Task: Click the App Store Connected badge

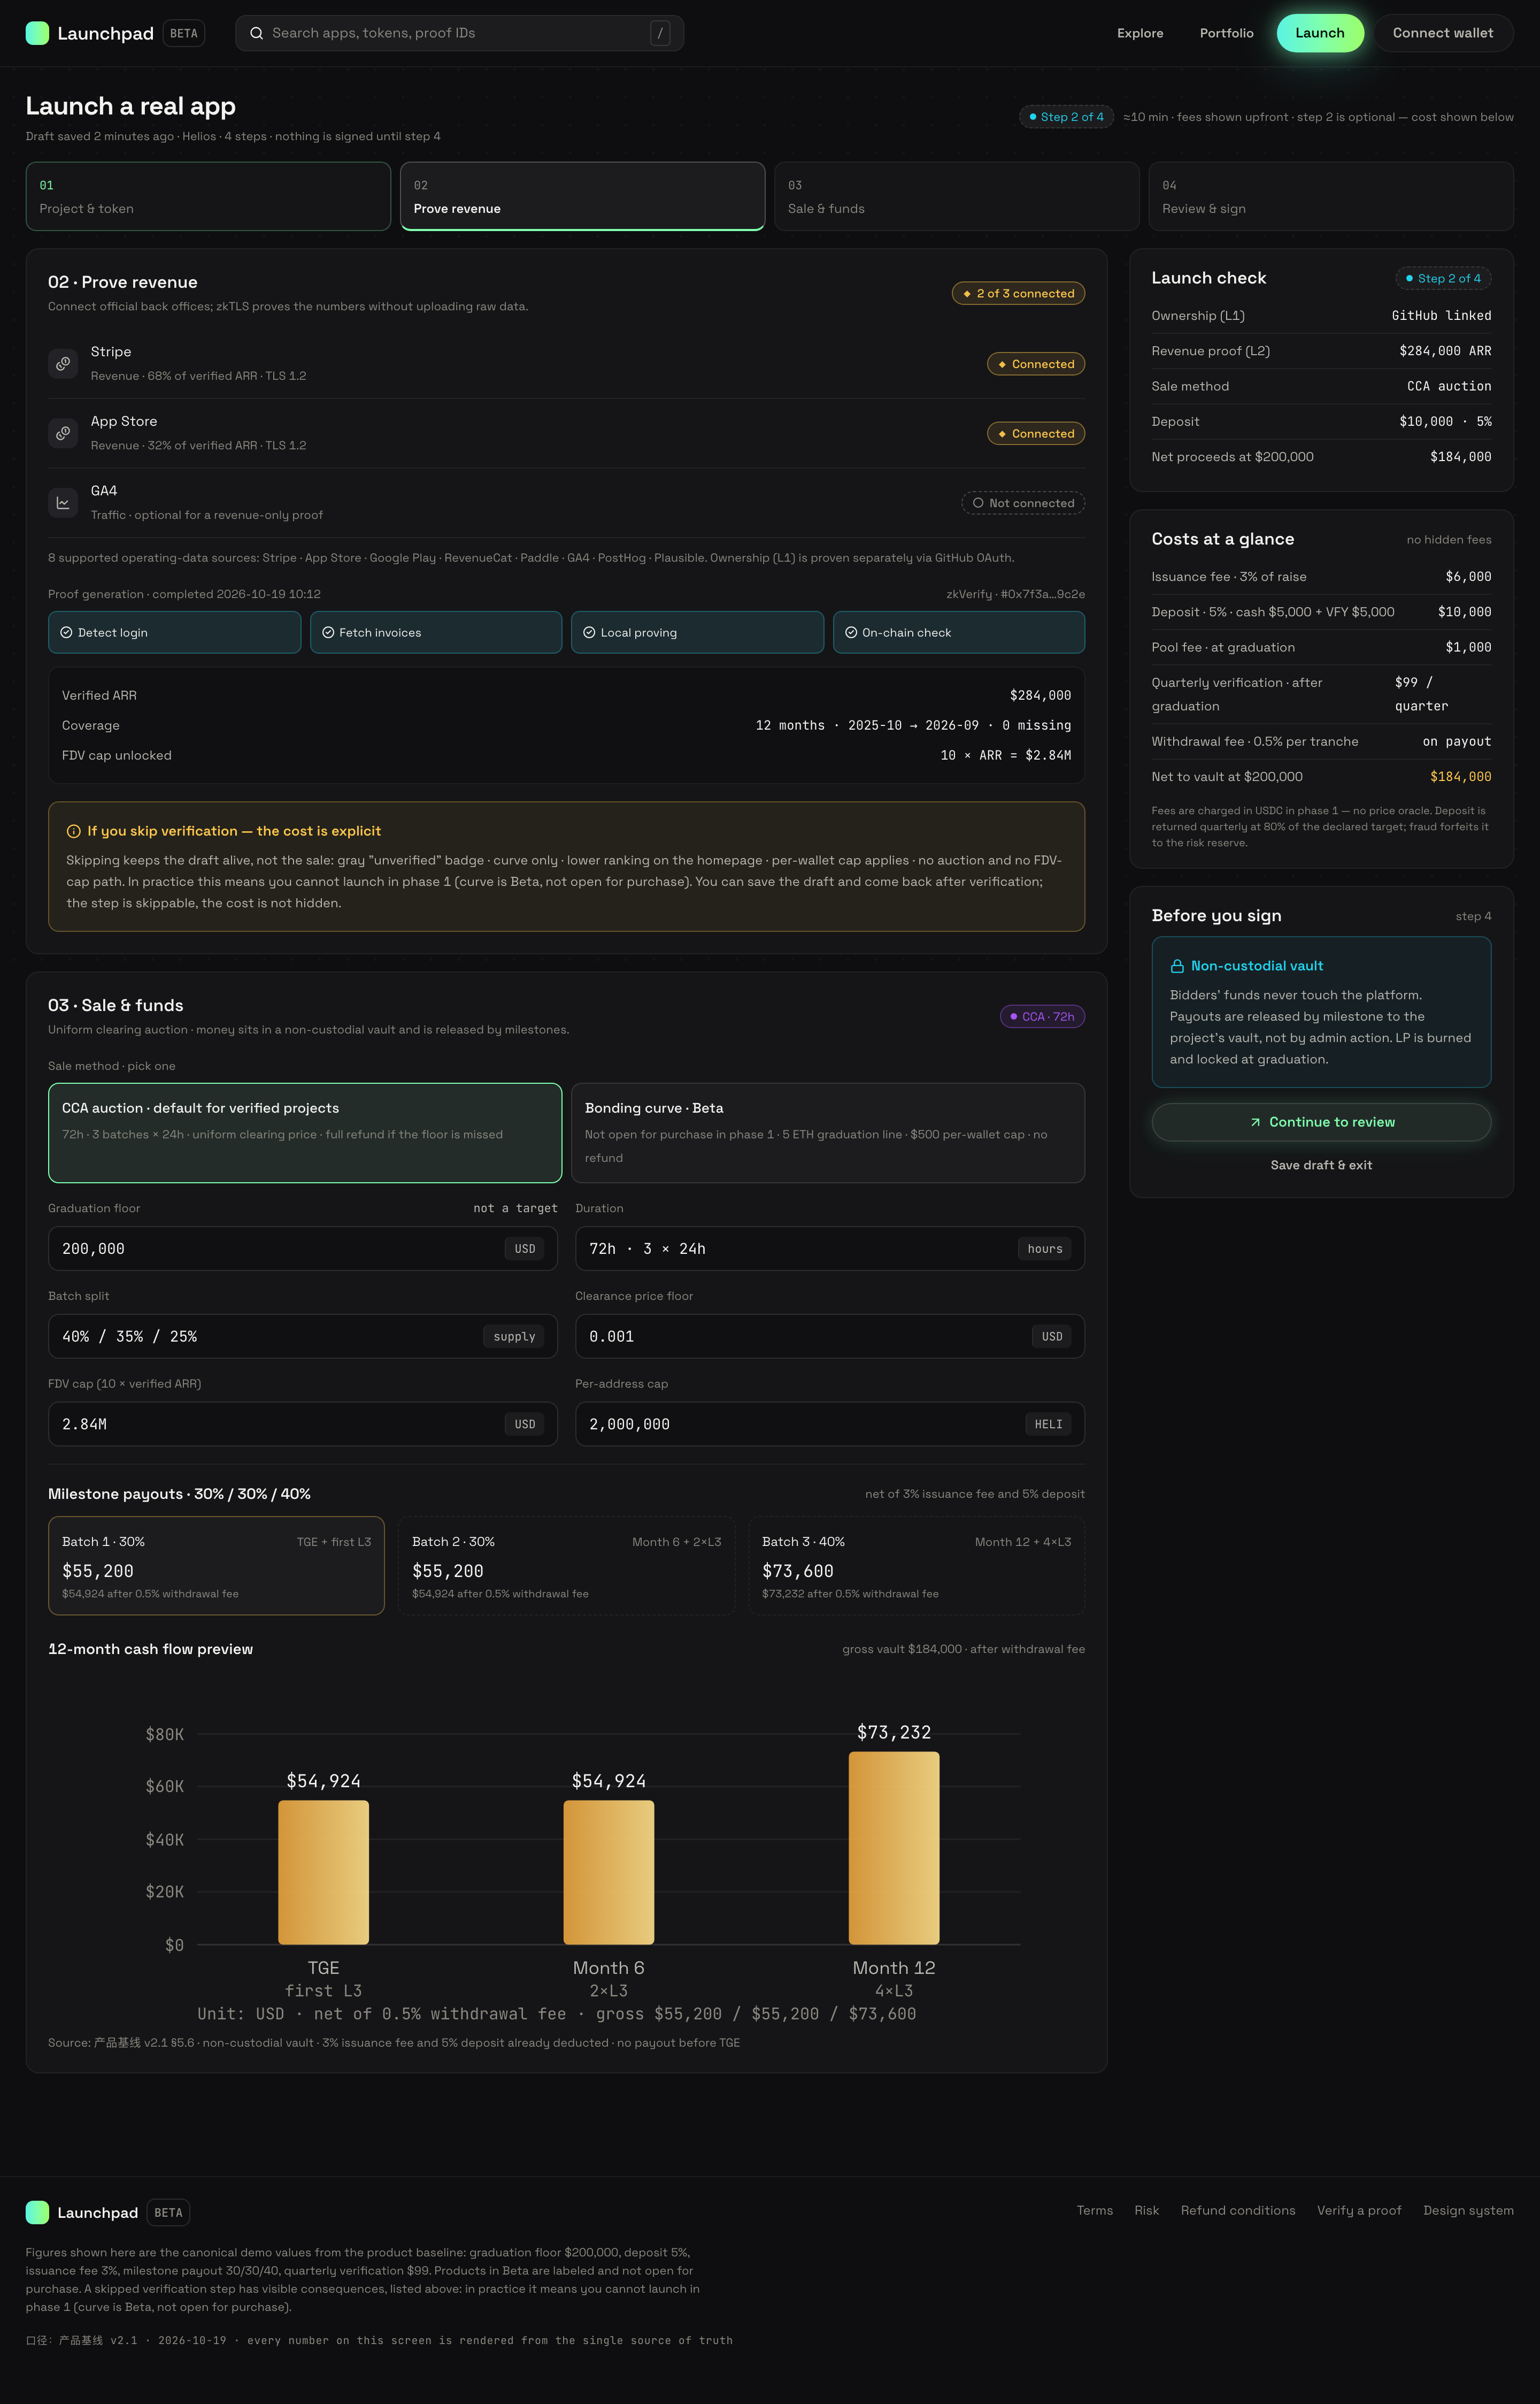Action: 1036,433
